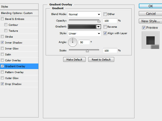Screen dimensions: 162x121
Task: Click the OK button
Action: coord(150,6)
